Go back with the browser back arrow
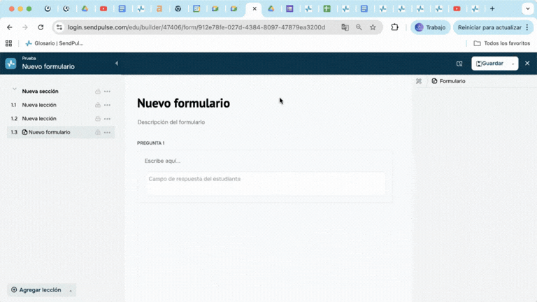 (10, 27)
